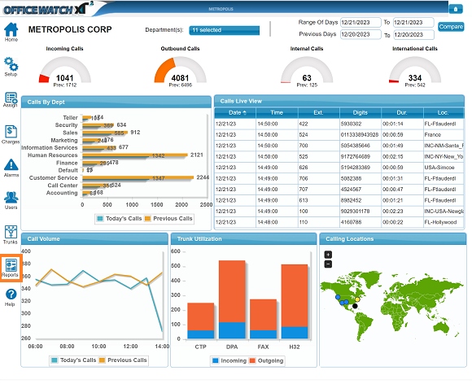The image size is (472, 384).
Task: Open the Trunks sidebar icon
Action: click(x=11, y=235)
